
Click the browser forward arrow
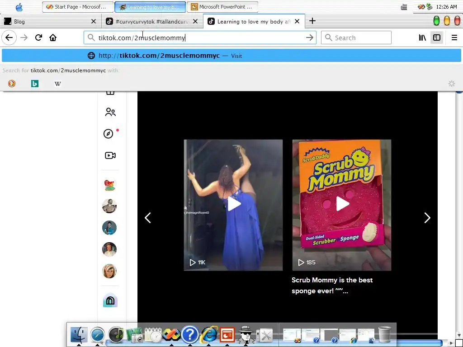click(x=24, y=38)
